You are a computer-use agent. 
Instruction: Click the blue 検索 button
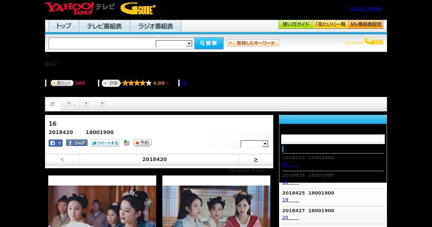[x=209, y=43]
